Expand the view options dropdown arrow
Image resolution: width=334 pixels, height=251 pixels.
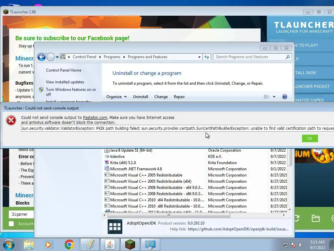[x=274, y=97]
